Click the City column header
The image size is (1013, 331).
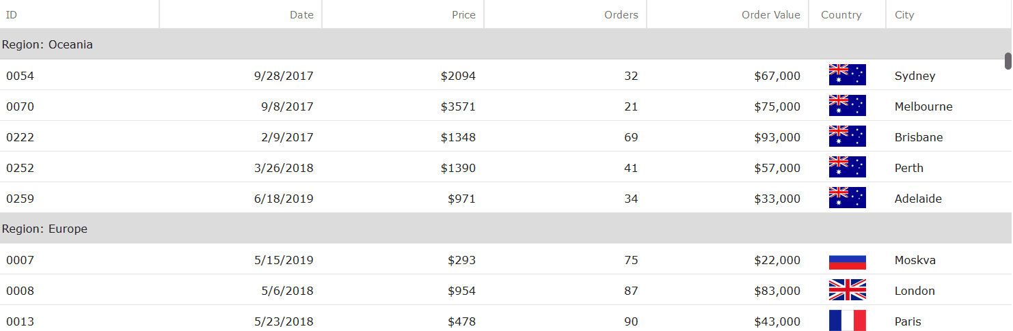(904, 15)
